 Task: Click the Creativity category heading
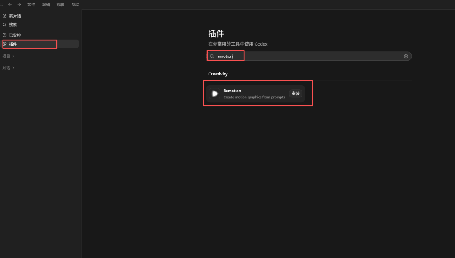pyautogui.click(x=218, y=74)
